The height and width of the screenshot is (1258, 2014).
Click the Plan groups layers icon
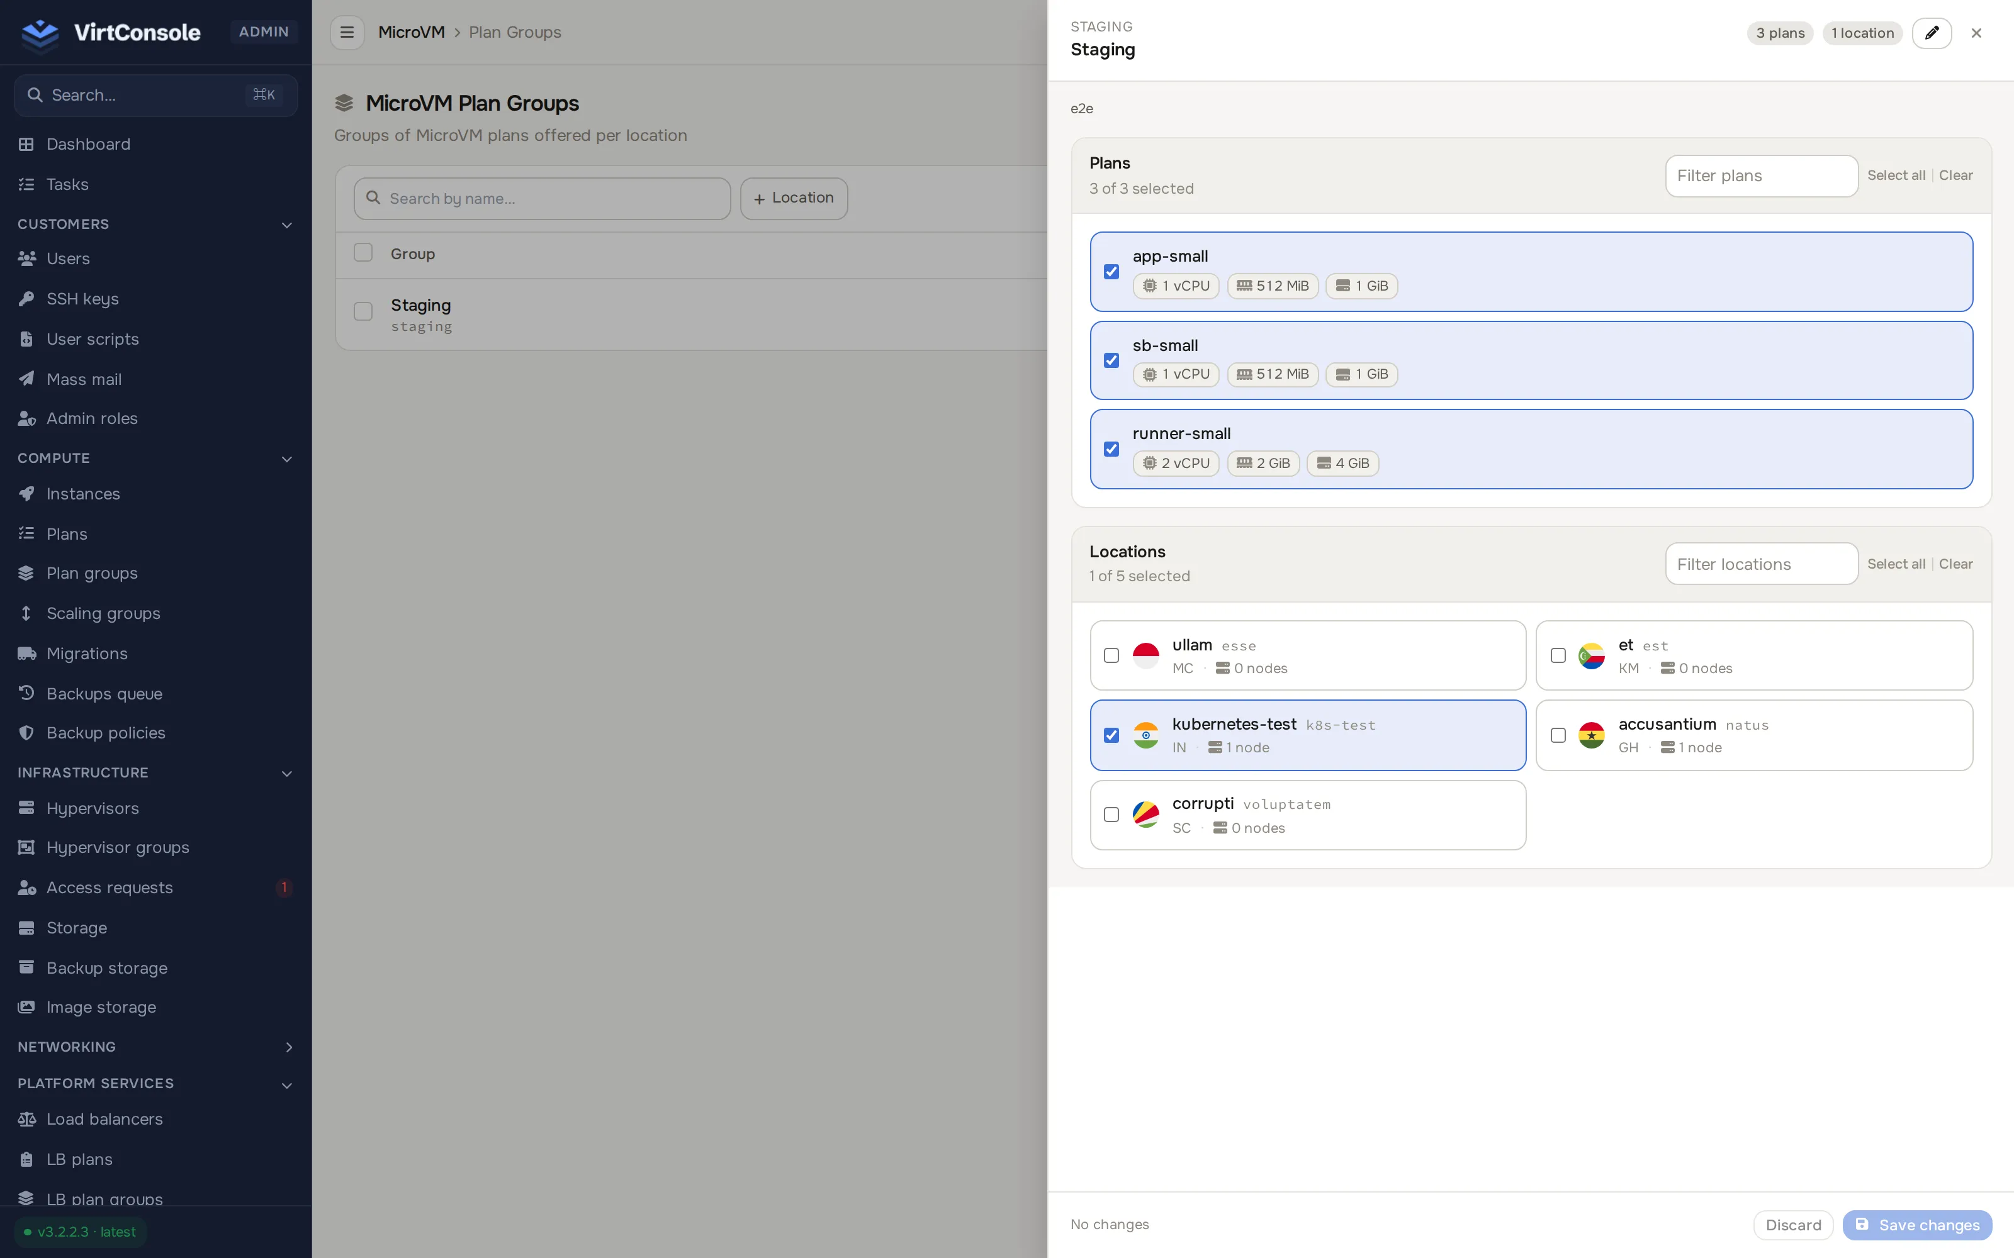pos(26,573)
